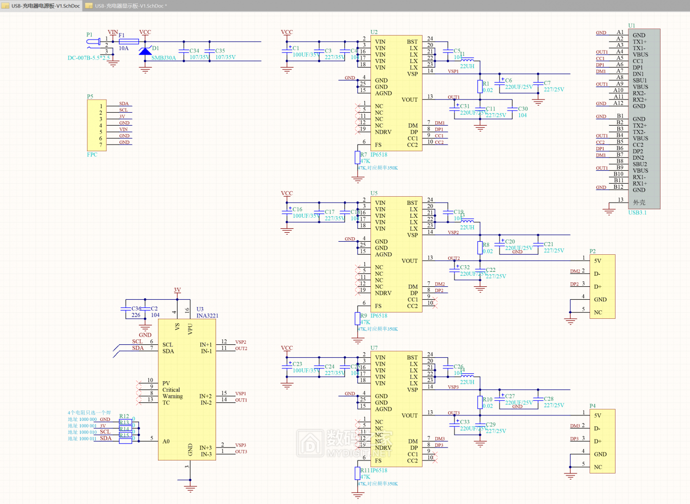Viewport: 690px width, 504px height.
Task: Select capacitor C20 220UF/25V
Action: point(499,244)
